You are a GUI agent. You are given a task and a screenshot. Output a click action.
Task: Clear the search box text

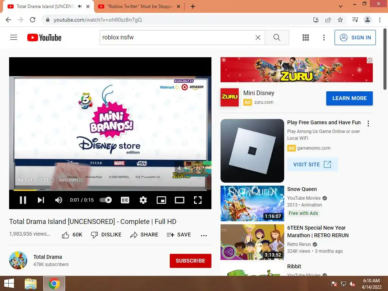coord(258,38)
